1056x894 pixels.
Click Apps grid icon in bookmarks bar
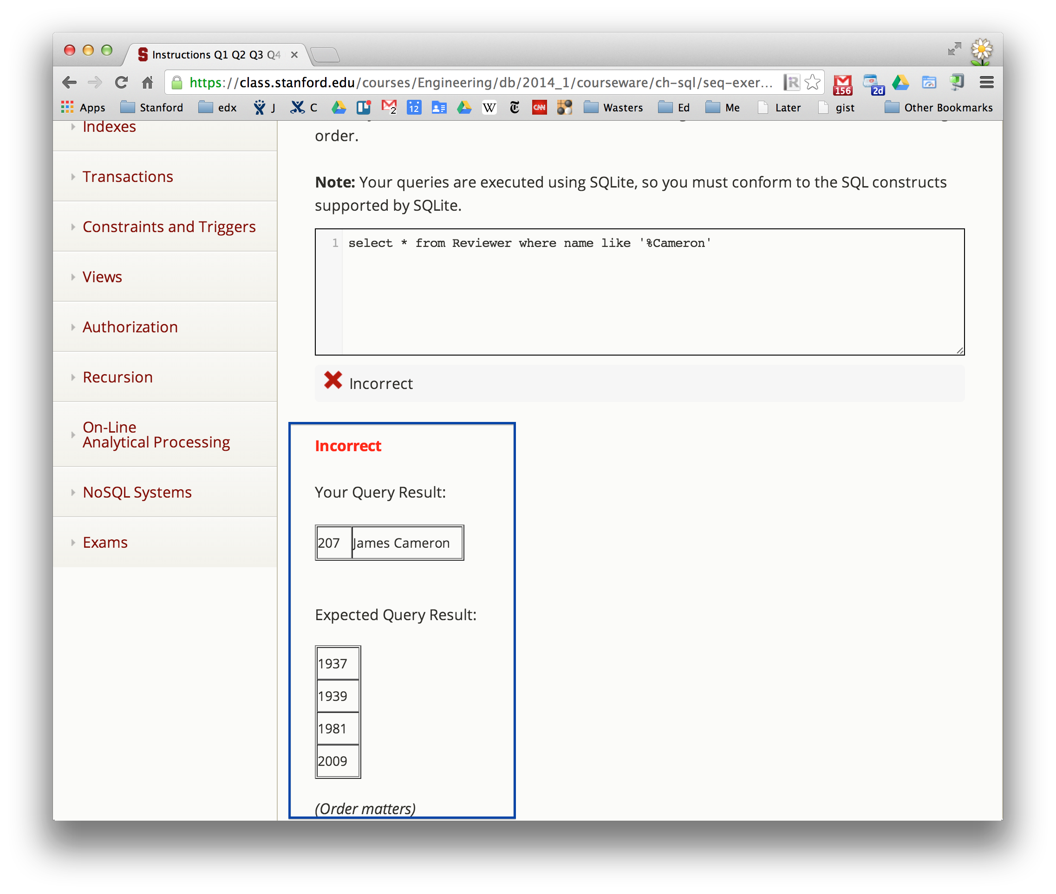click(x=67, y=107)
